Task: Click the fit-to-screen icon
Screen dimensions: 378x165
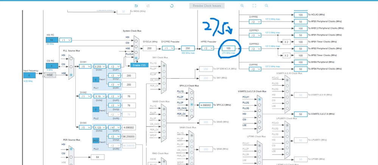Action: (254, 6)
